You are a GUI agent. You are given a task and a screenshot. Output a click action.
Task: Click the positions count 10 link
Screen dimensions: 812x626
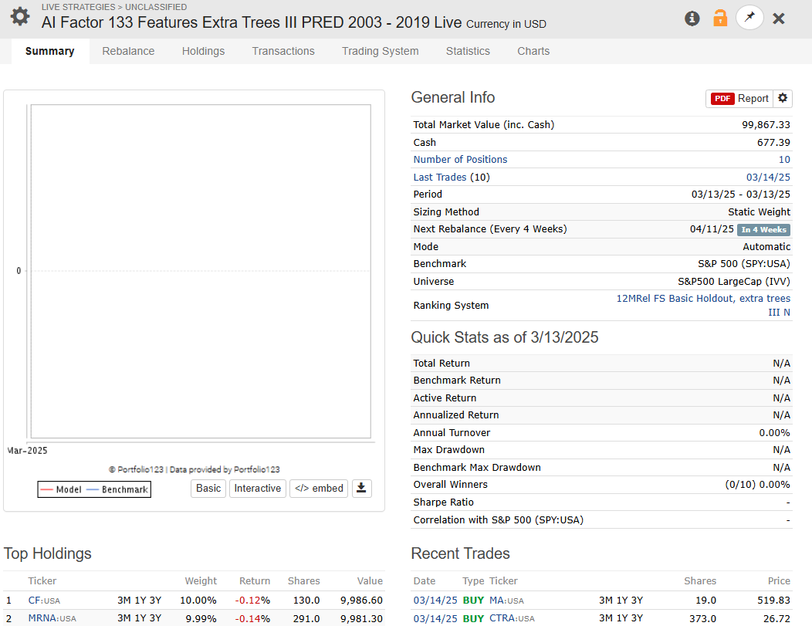point(784,160)
